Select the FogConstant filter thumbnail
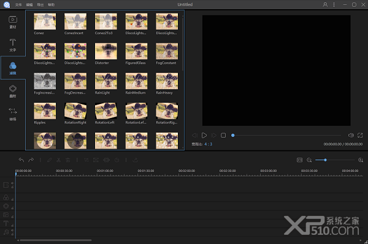 coord(167,51)
